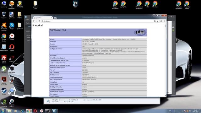Image resolution: width=201 pixels, height=113 pixels.
Task: Open the Avast Free Antivirus shortcut
Action: click(x=4, y=26)
